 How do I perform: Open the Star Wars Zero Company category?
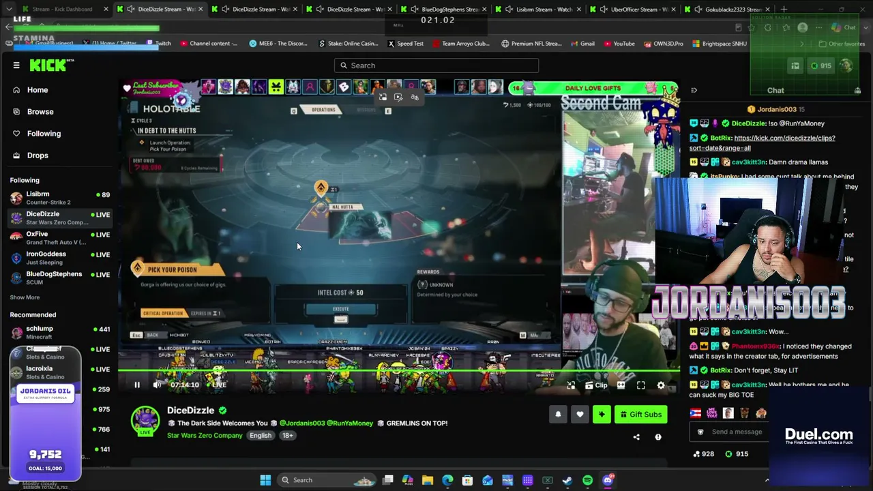click(x=205, y=436)
